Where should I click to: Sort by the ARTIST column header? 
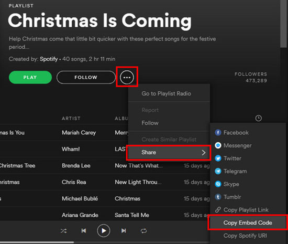tap(71, 118)
